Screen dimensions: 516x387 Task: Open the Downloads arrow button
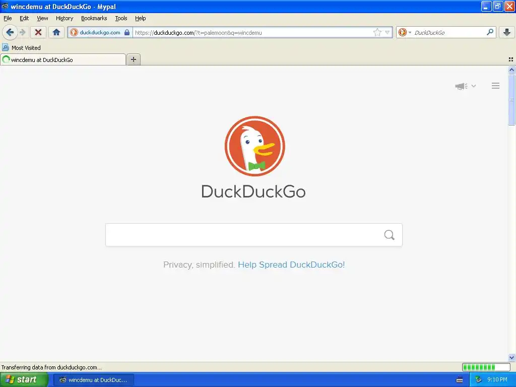pyautogui.click(x=507, y=32)
